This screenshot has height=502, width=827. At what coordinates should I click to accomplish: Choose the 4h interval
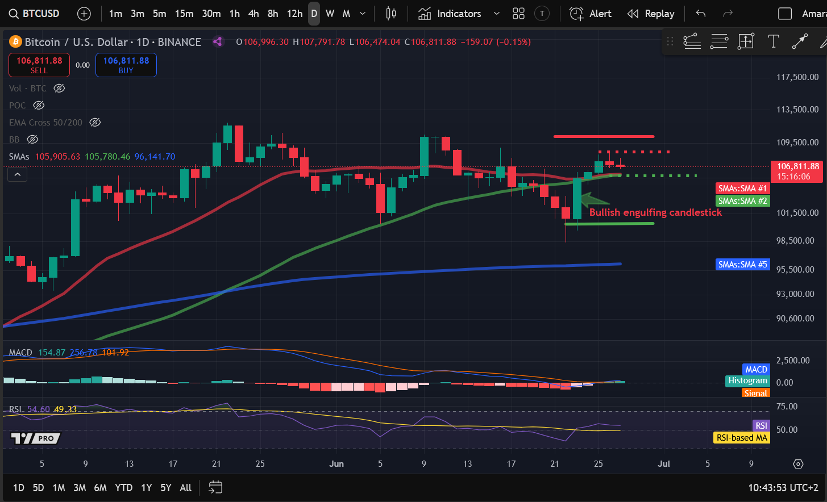[253, 14]
